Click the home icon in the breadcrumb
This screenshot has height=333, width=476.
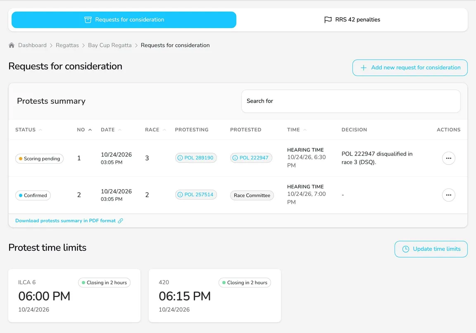click(12, 45)
